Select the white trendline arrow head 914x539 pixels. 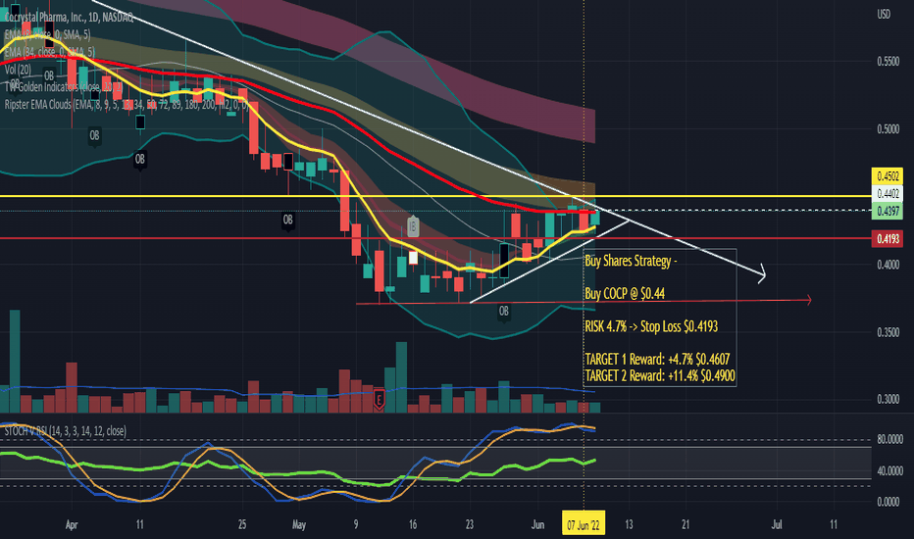click(x=761, y=275)
